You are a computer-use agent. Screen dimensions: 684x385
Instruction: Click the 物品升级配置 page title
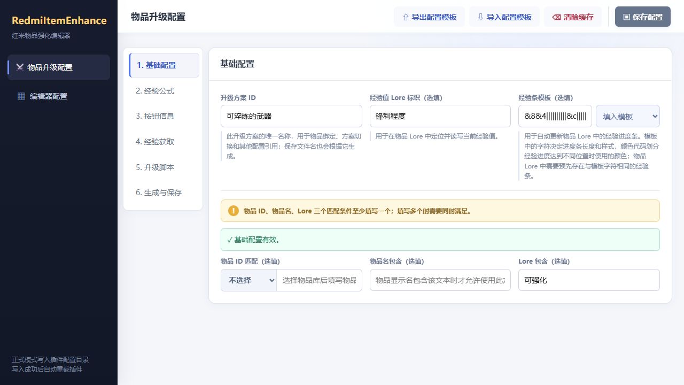pyautogui.click(x=158, y=17)
